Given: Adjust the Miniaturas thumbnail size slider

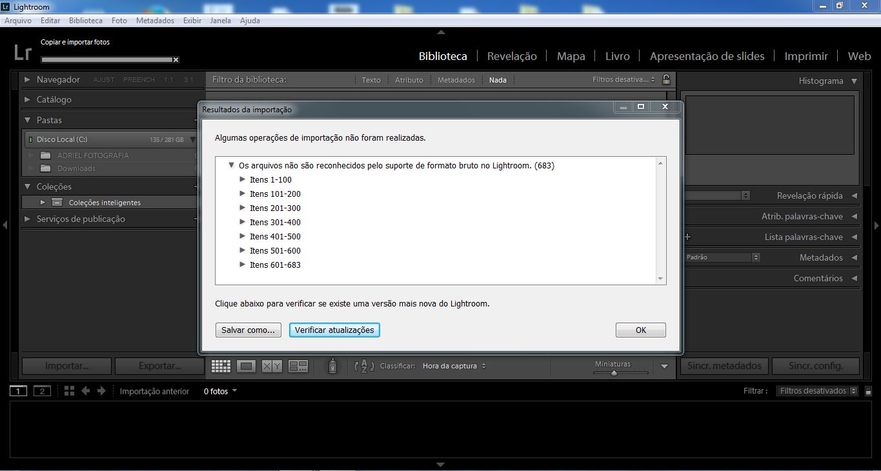Looking at the screenshot, I should click(613, 373).
